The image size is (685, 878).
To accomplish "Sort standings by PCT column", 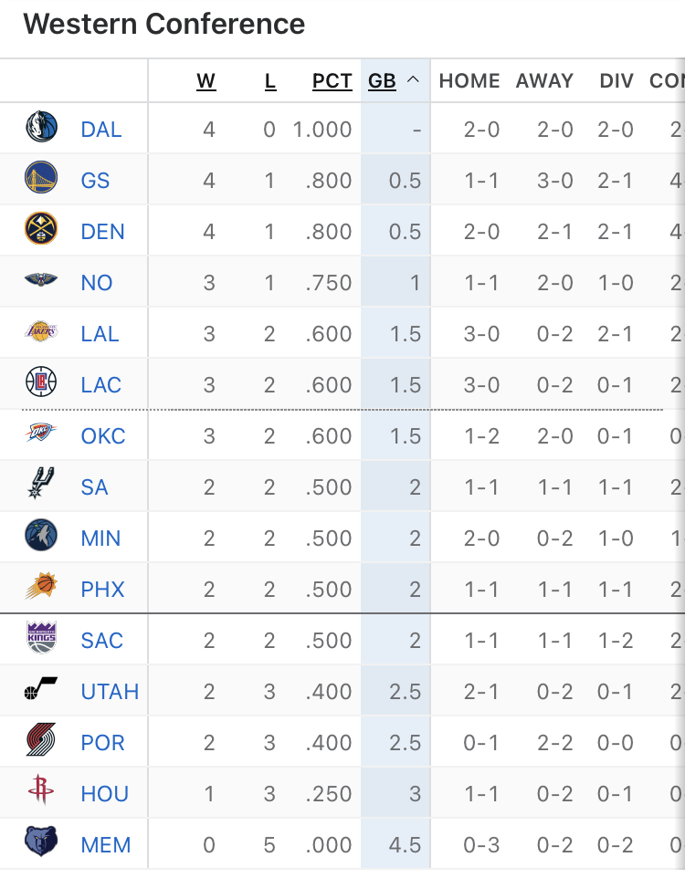I will pos(332,81).
